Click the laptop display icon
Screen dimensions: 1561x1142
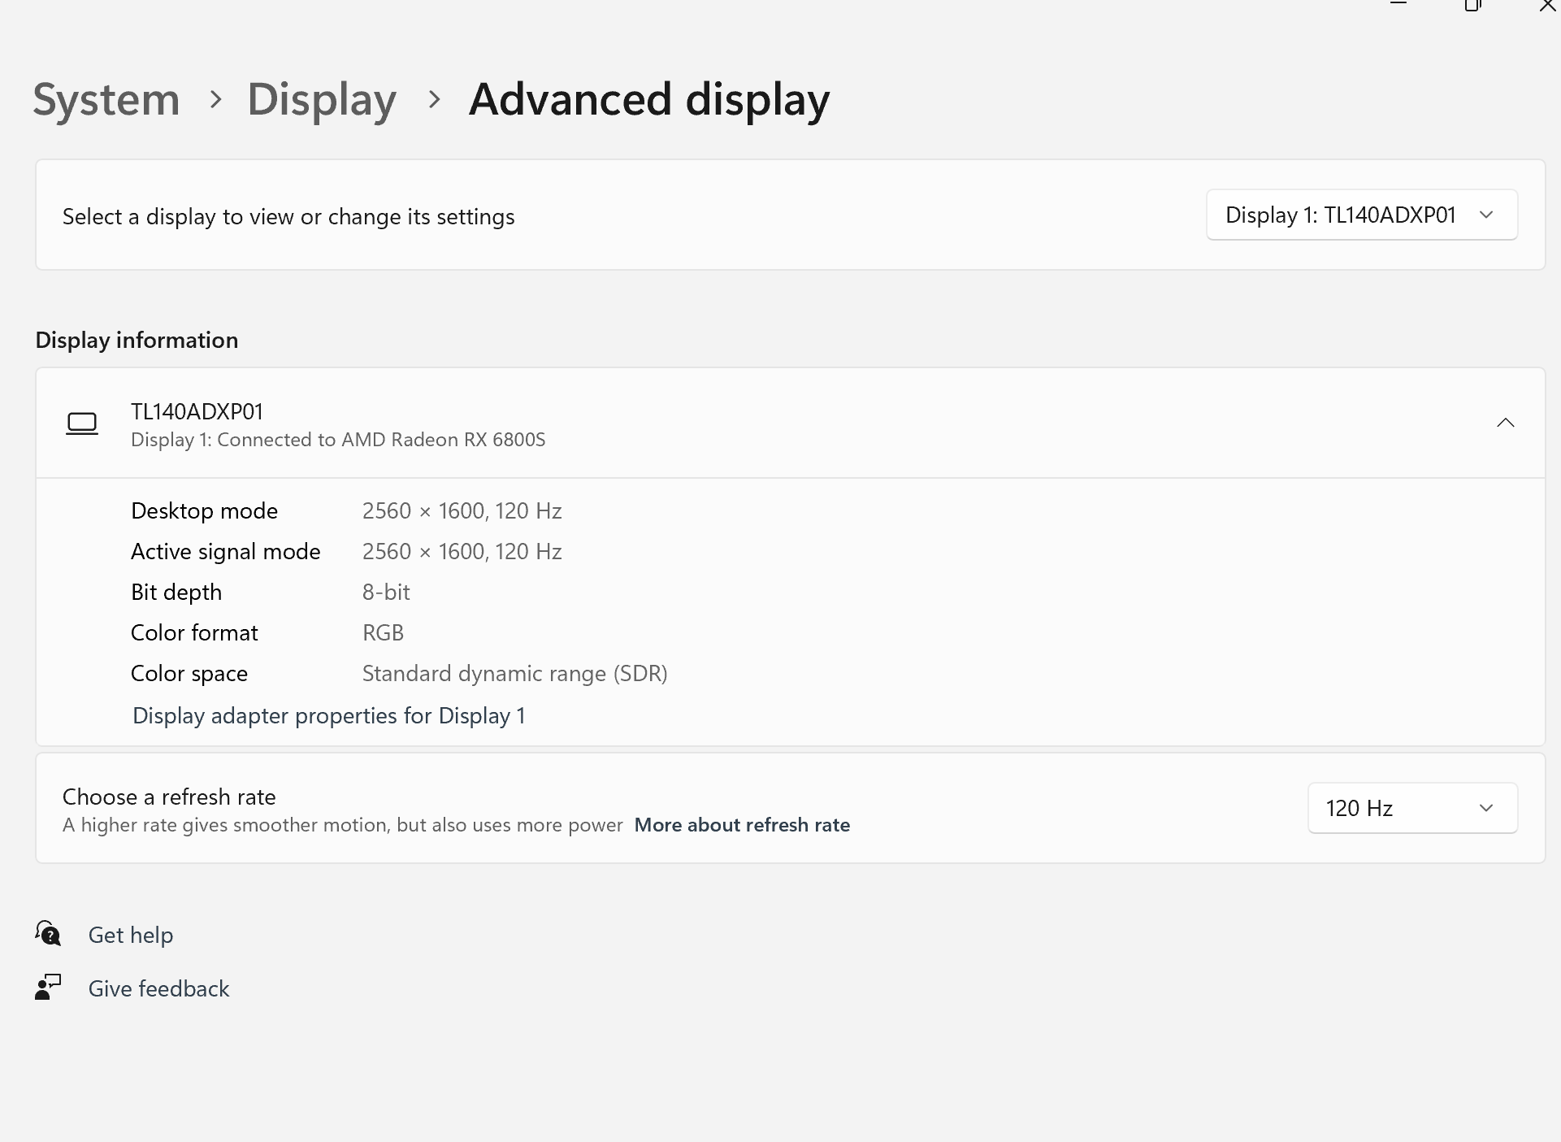(82, 423)
